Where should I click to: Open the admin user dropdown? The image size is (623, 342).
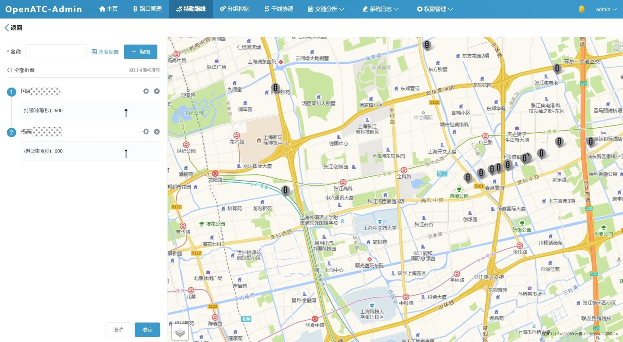tap(606, 9)
